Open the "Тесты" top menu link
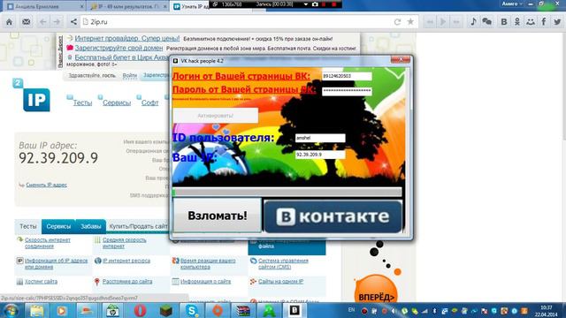The width and height of the screenshot is (566, 318). click(x=82, y=102)
